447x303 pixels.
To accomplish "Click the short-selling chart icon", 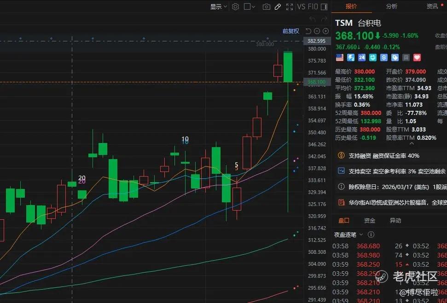I will point(341,171).
